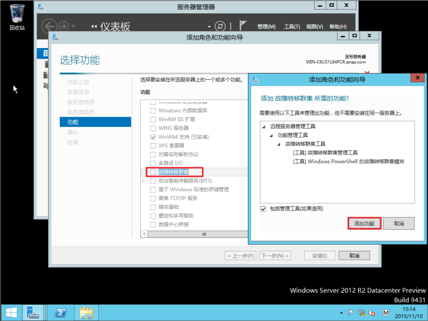The height and width of the screenshot is (321, 428).
Task: Check the 简单 TCP/IP 服务 checkbox
Action: coord(153,198)
